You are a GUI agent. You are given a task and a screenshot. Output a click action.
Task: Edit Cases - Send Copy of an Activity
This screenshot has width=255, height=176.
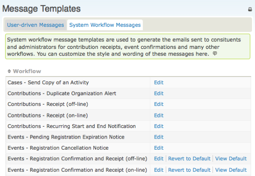click(x=159, y=82)
